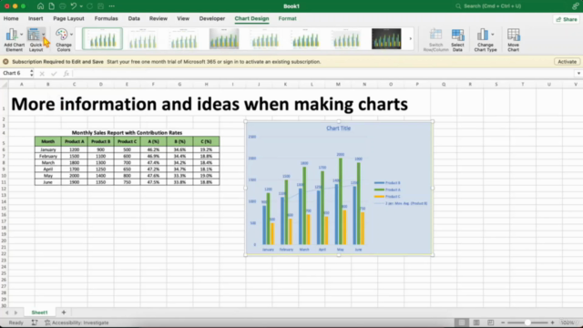Click the Share button
The image size is (583, 328).
tap(567, 19)
